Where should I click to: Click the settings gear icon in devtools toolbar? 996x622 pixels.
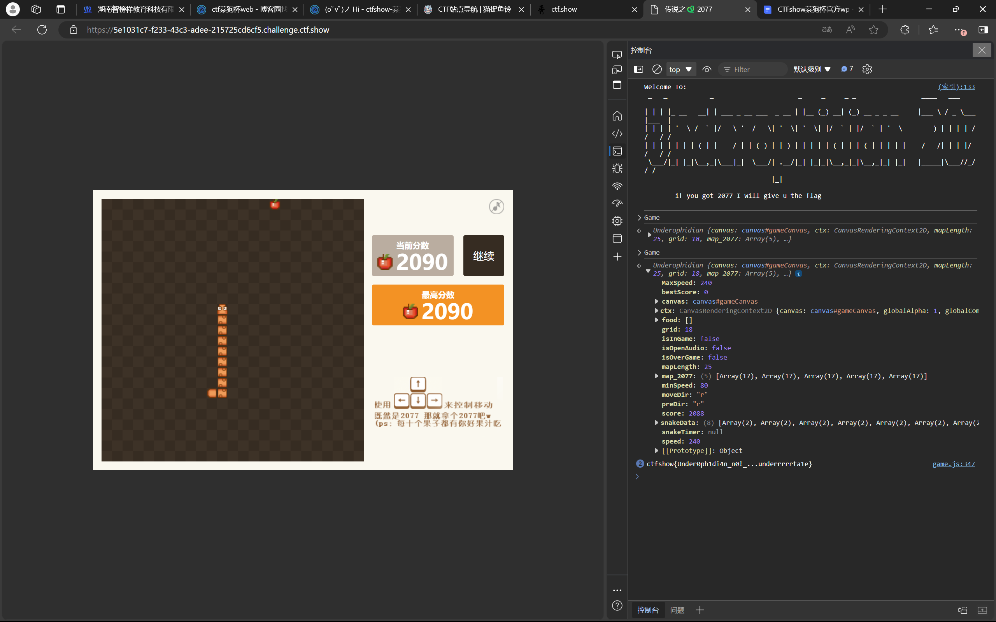pos(867,69)
